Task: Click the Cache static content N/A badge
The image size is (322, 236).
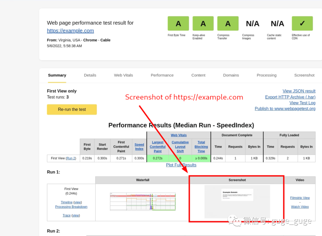Action: (277, 24)
